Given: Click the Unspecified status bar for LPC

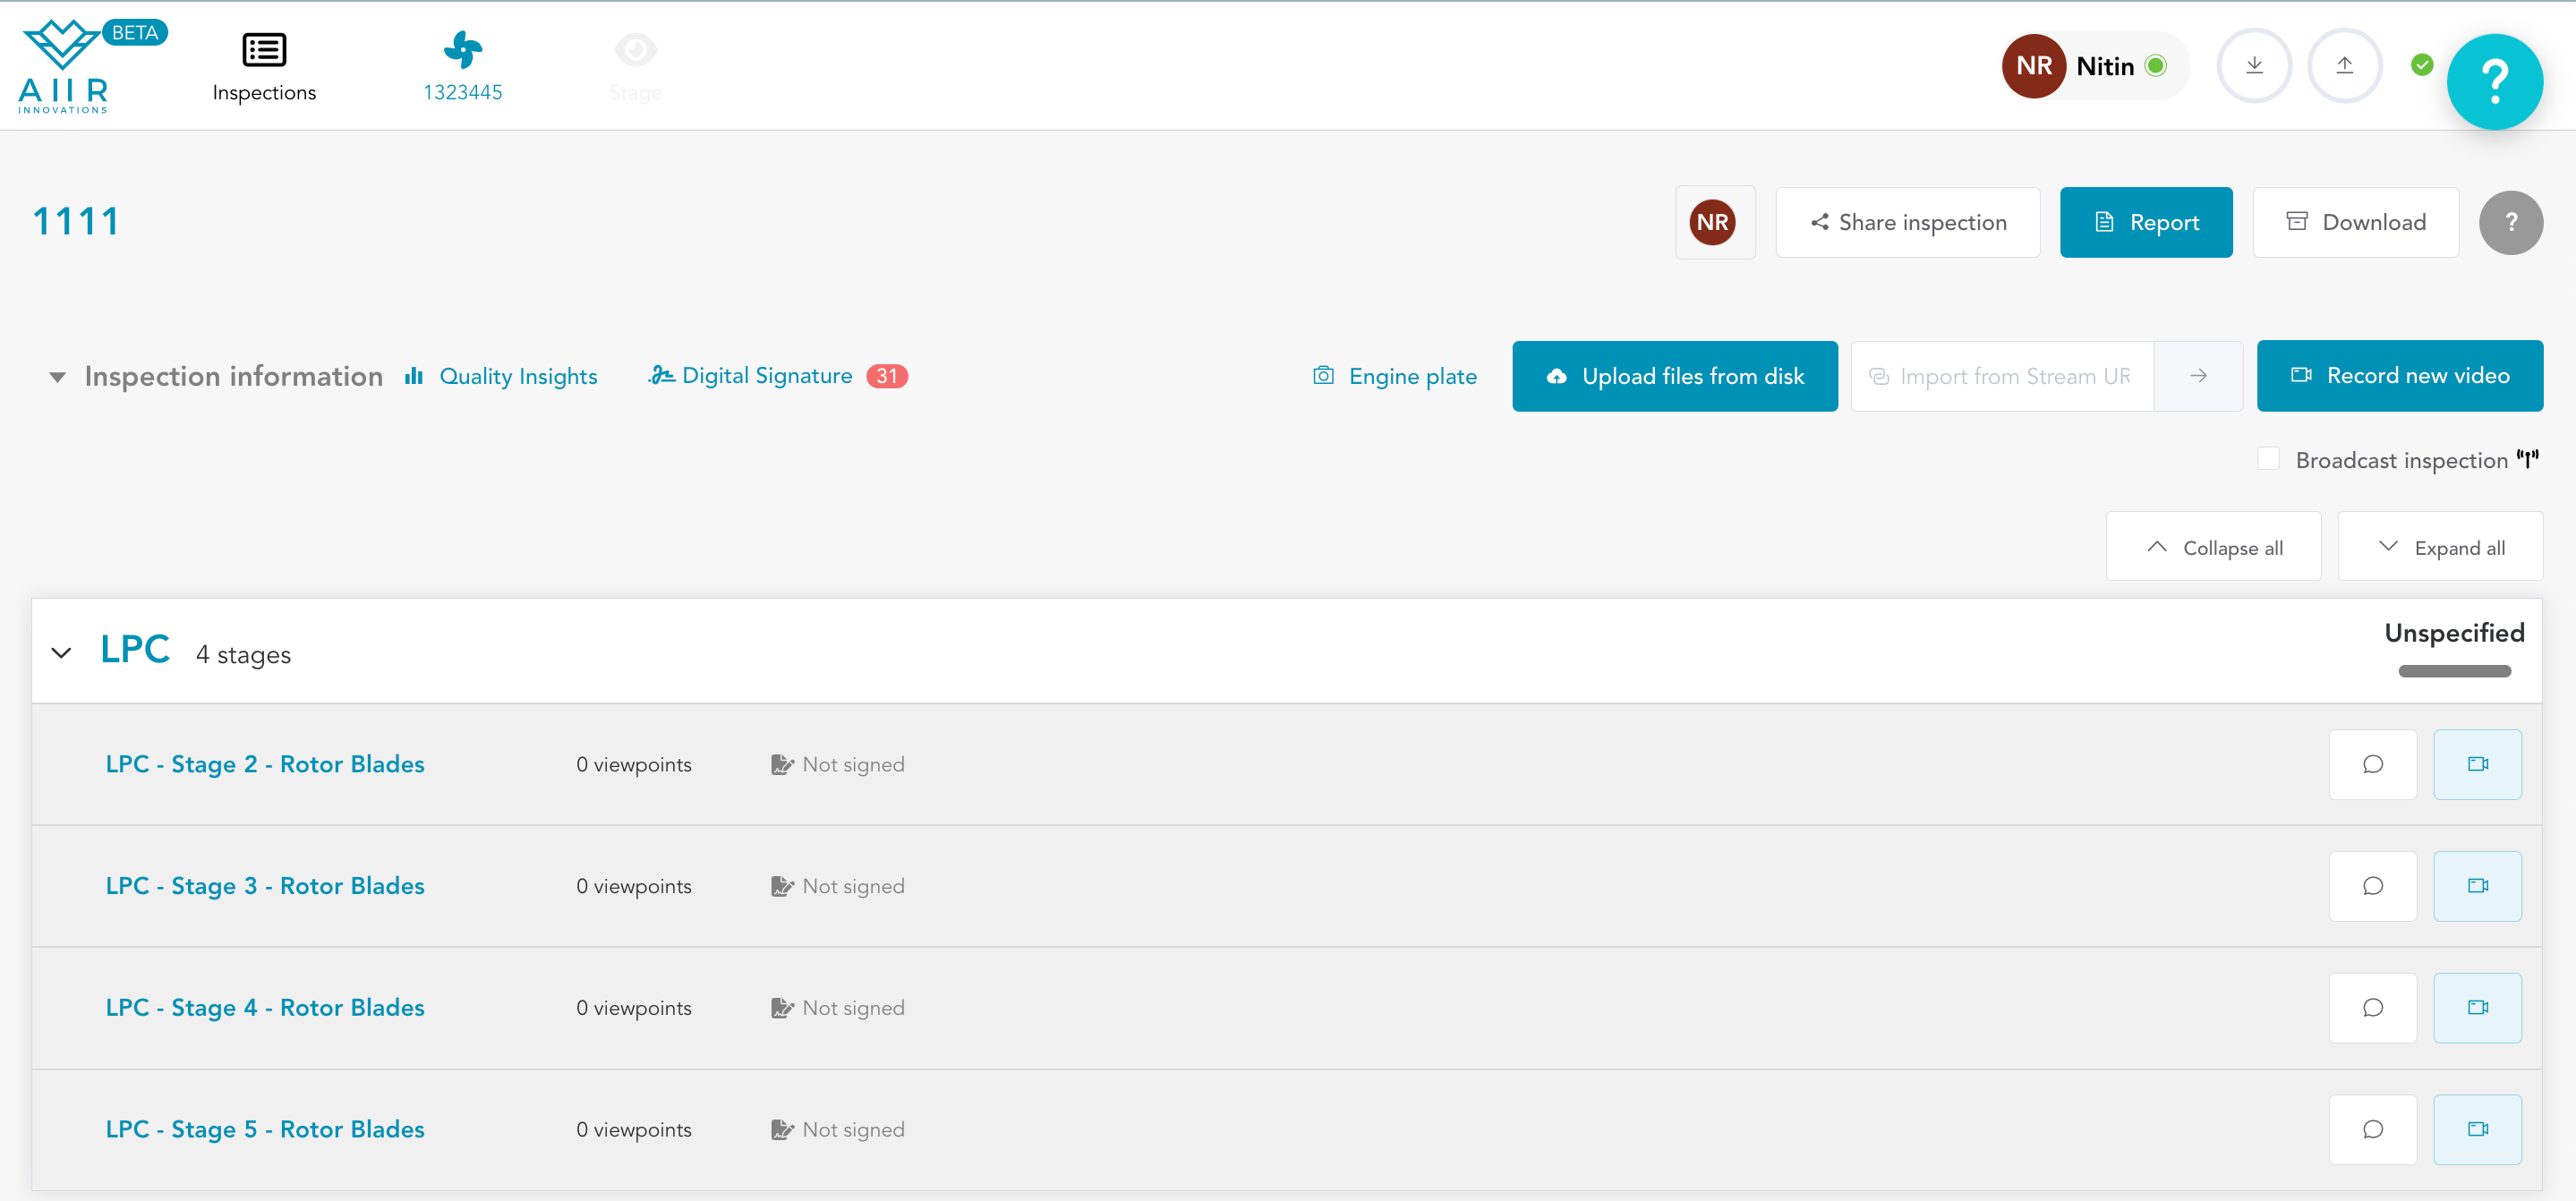Looking at the screenshot, I should 2453,671.
